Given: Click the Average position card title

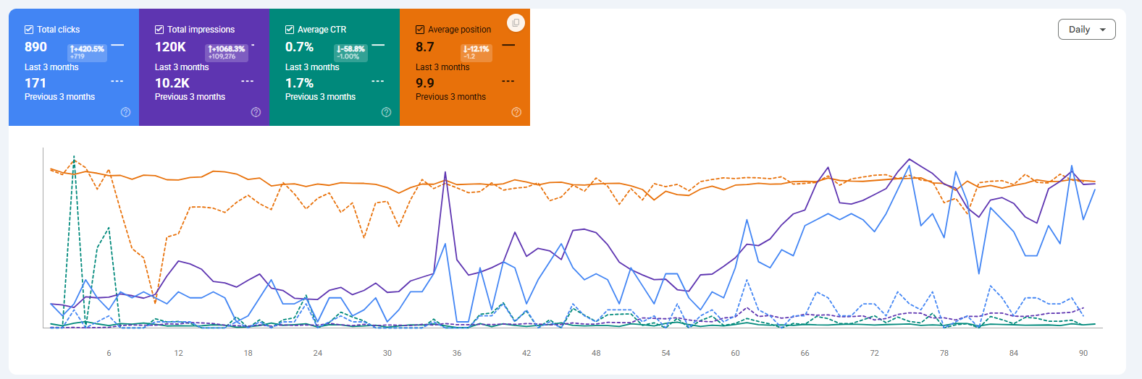Looking at the screenshot, I should (459, 30).
